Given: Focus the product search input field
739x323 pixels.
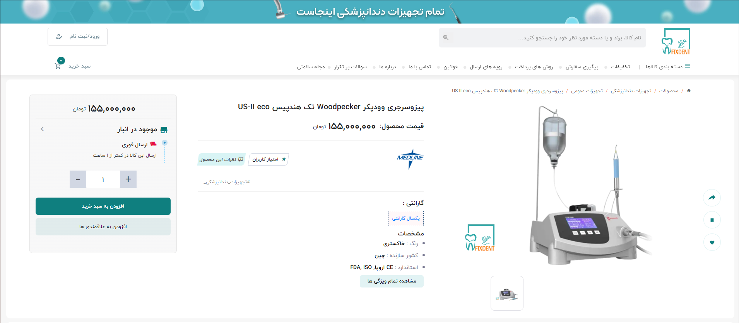Looking at the screenshot, I should [542, 37].
